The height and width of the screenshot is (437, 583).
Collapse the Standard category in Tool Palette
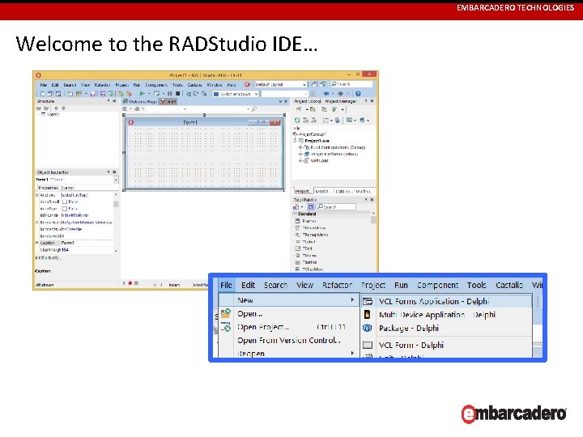point(295,214)
